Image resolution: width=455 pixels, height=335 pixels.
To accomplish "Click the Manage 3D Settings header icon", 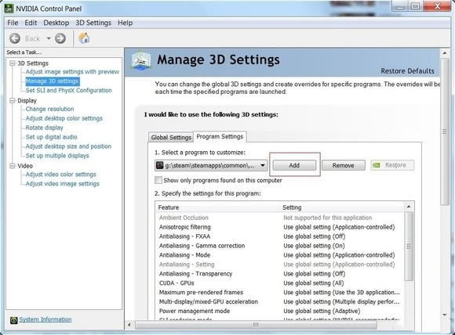I will pos(141,60).
